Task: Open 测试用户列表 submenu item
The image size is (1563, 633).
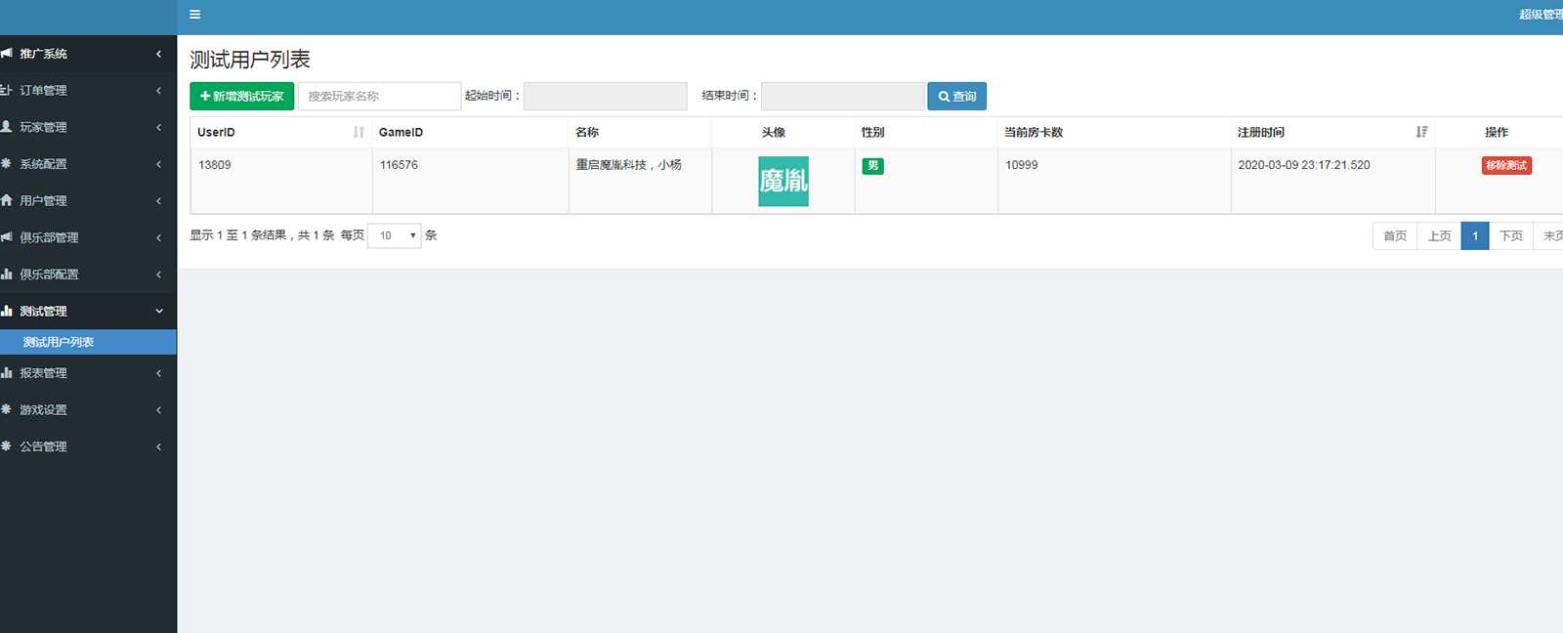Action: coord(88,342)
